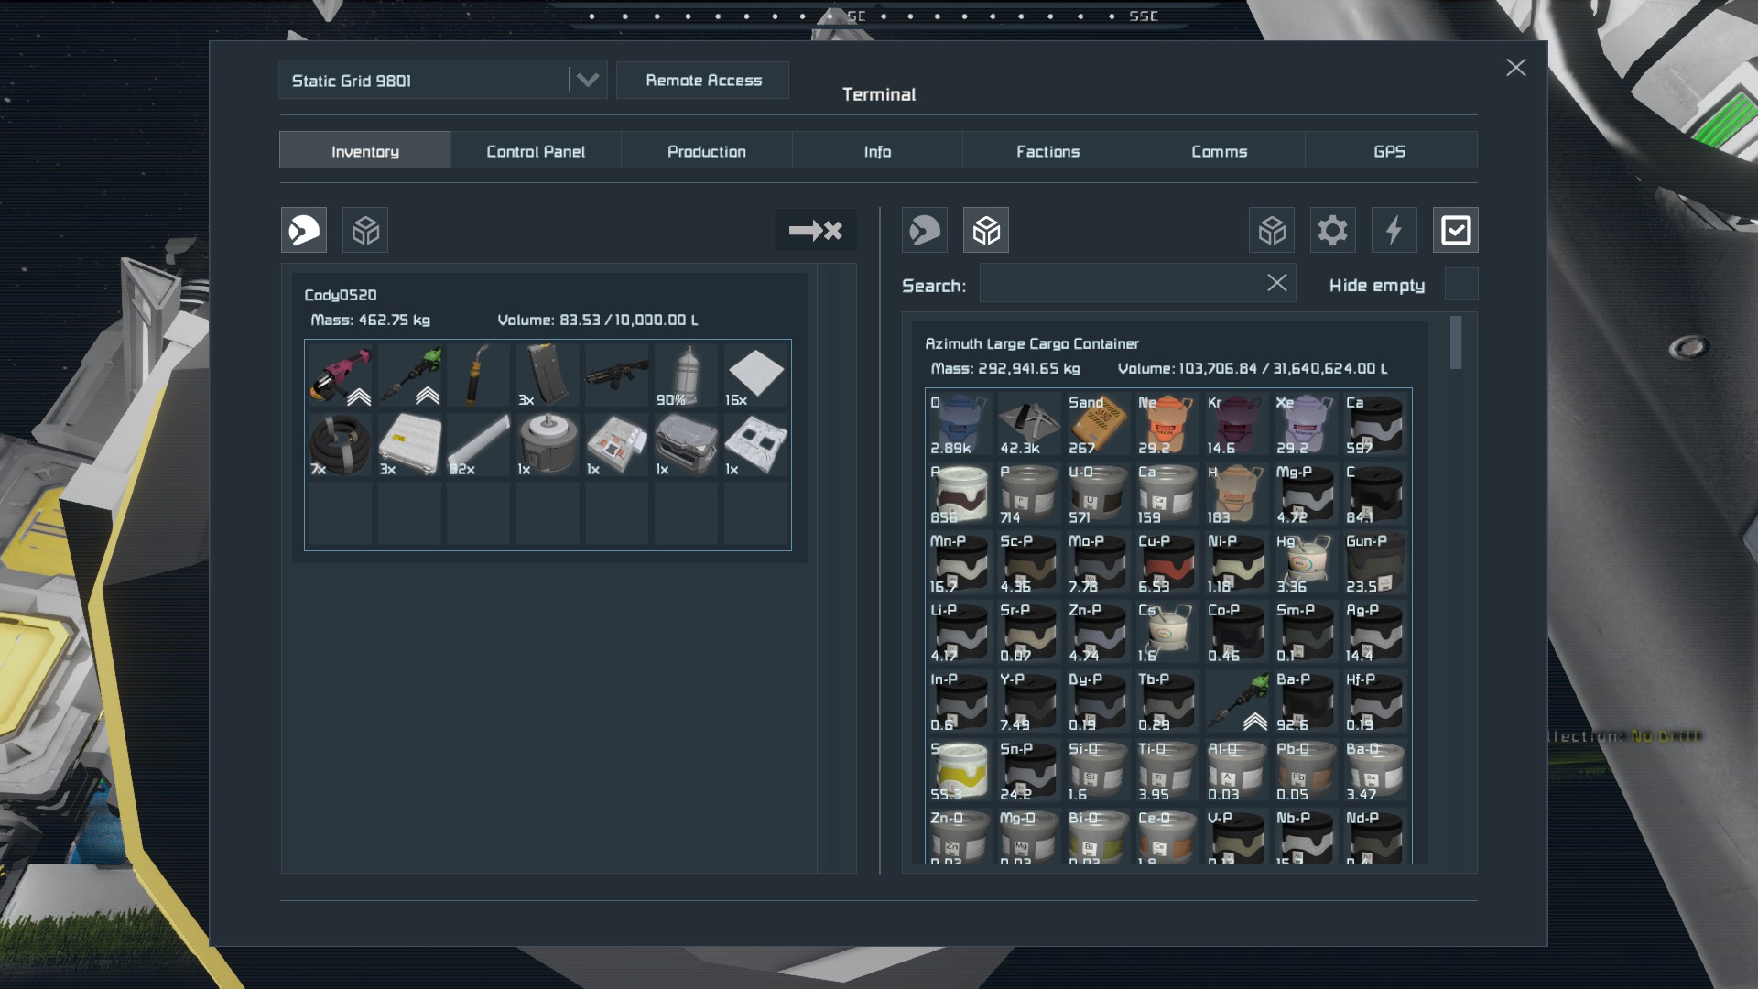Expand the Static Grid 9801 dropdown

click(x=587, y=80)
